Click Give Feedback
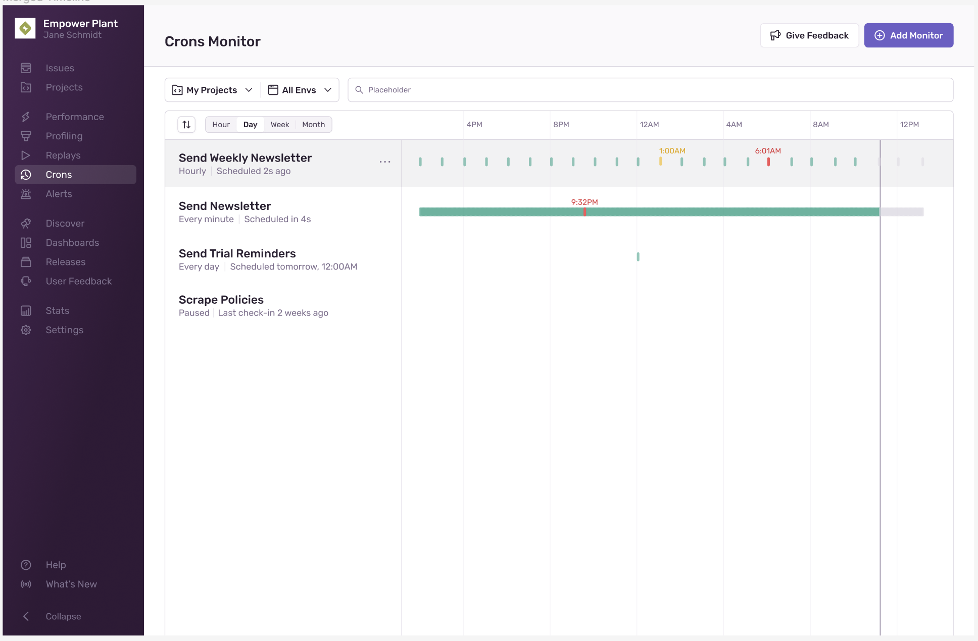Image resolution: width=978 pixels, height=641 pixels. tap(809, 35)
